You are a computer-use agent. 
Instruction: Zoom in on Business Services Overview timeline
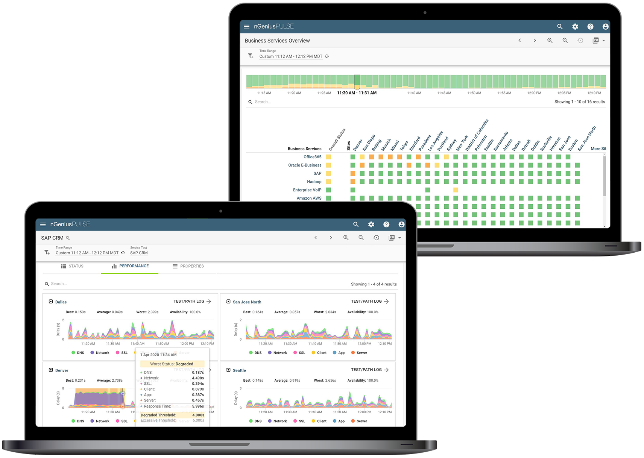pos(550,41)
